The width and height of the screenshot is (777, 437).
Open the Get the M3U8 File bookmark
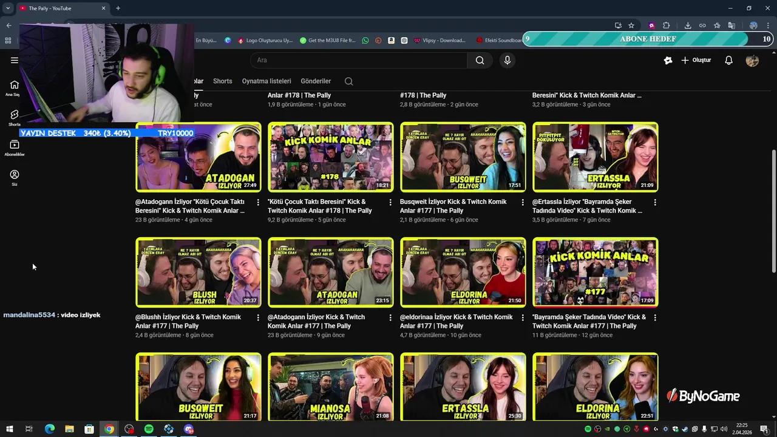coord(328,41)
